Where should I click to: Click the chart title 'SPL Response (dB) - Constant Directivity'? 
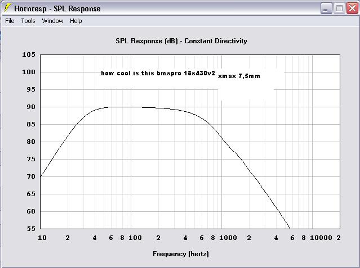(x=181, y=41)
